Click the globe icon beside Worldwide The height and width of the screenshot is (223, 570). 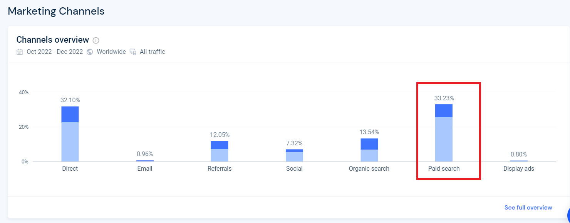pos(90,52)
